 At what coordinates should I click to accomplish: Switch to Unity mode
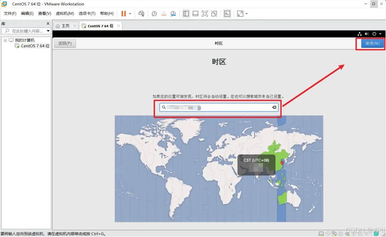coord(214,14)
